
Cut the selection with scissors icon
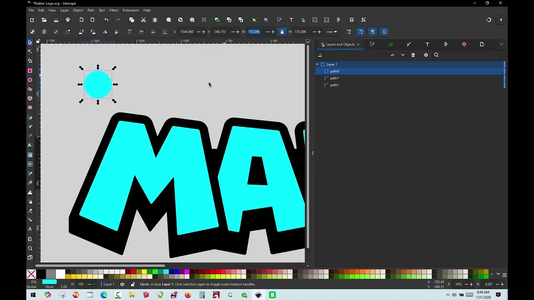click(x=144, y=20)
